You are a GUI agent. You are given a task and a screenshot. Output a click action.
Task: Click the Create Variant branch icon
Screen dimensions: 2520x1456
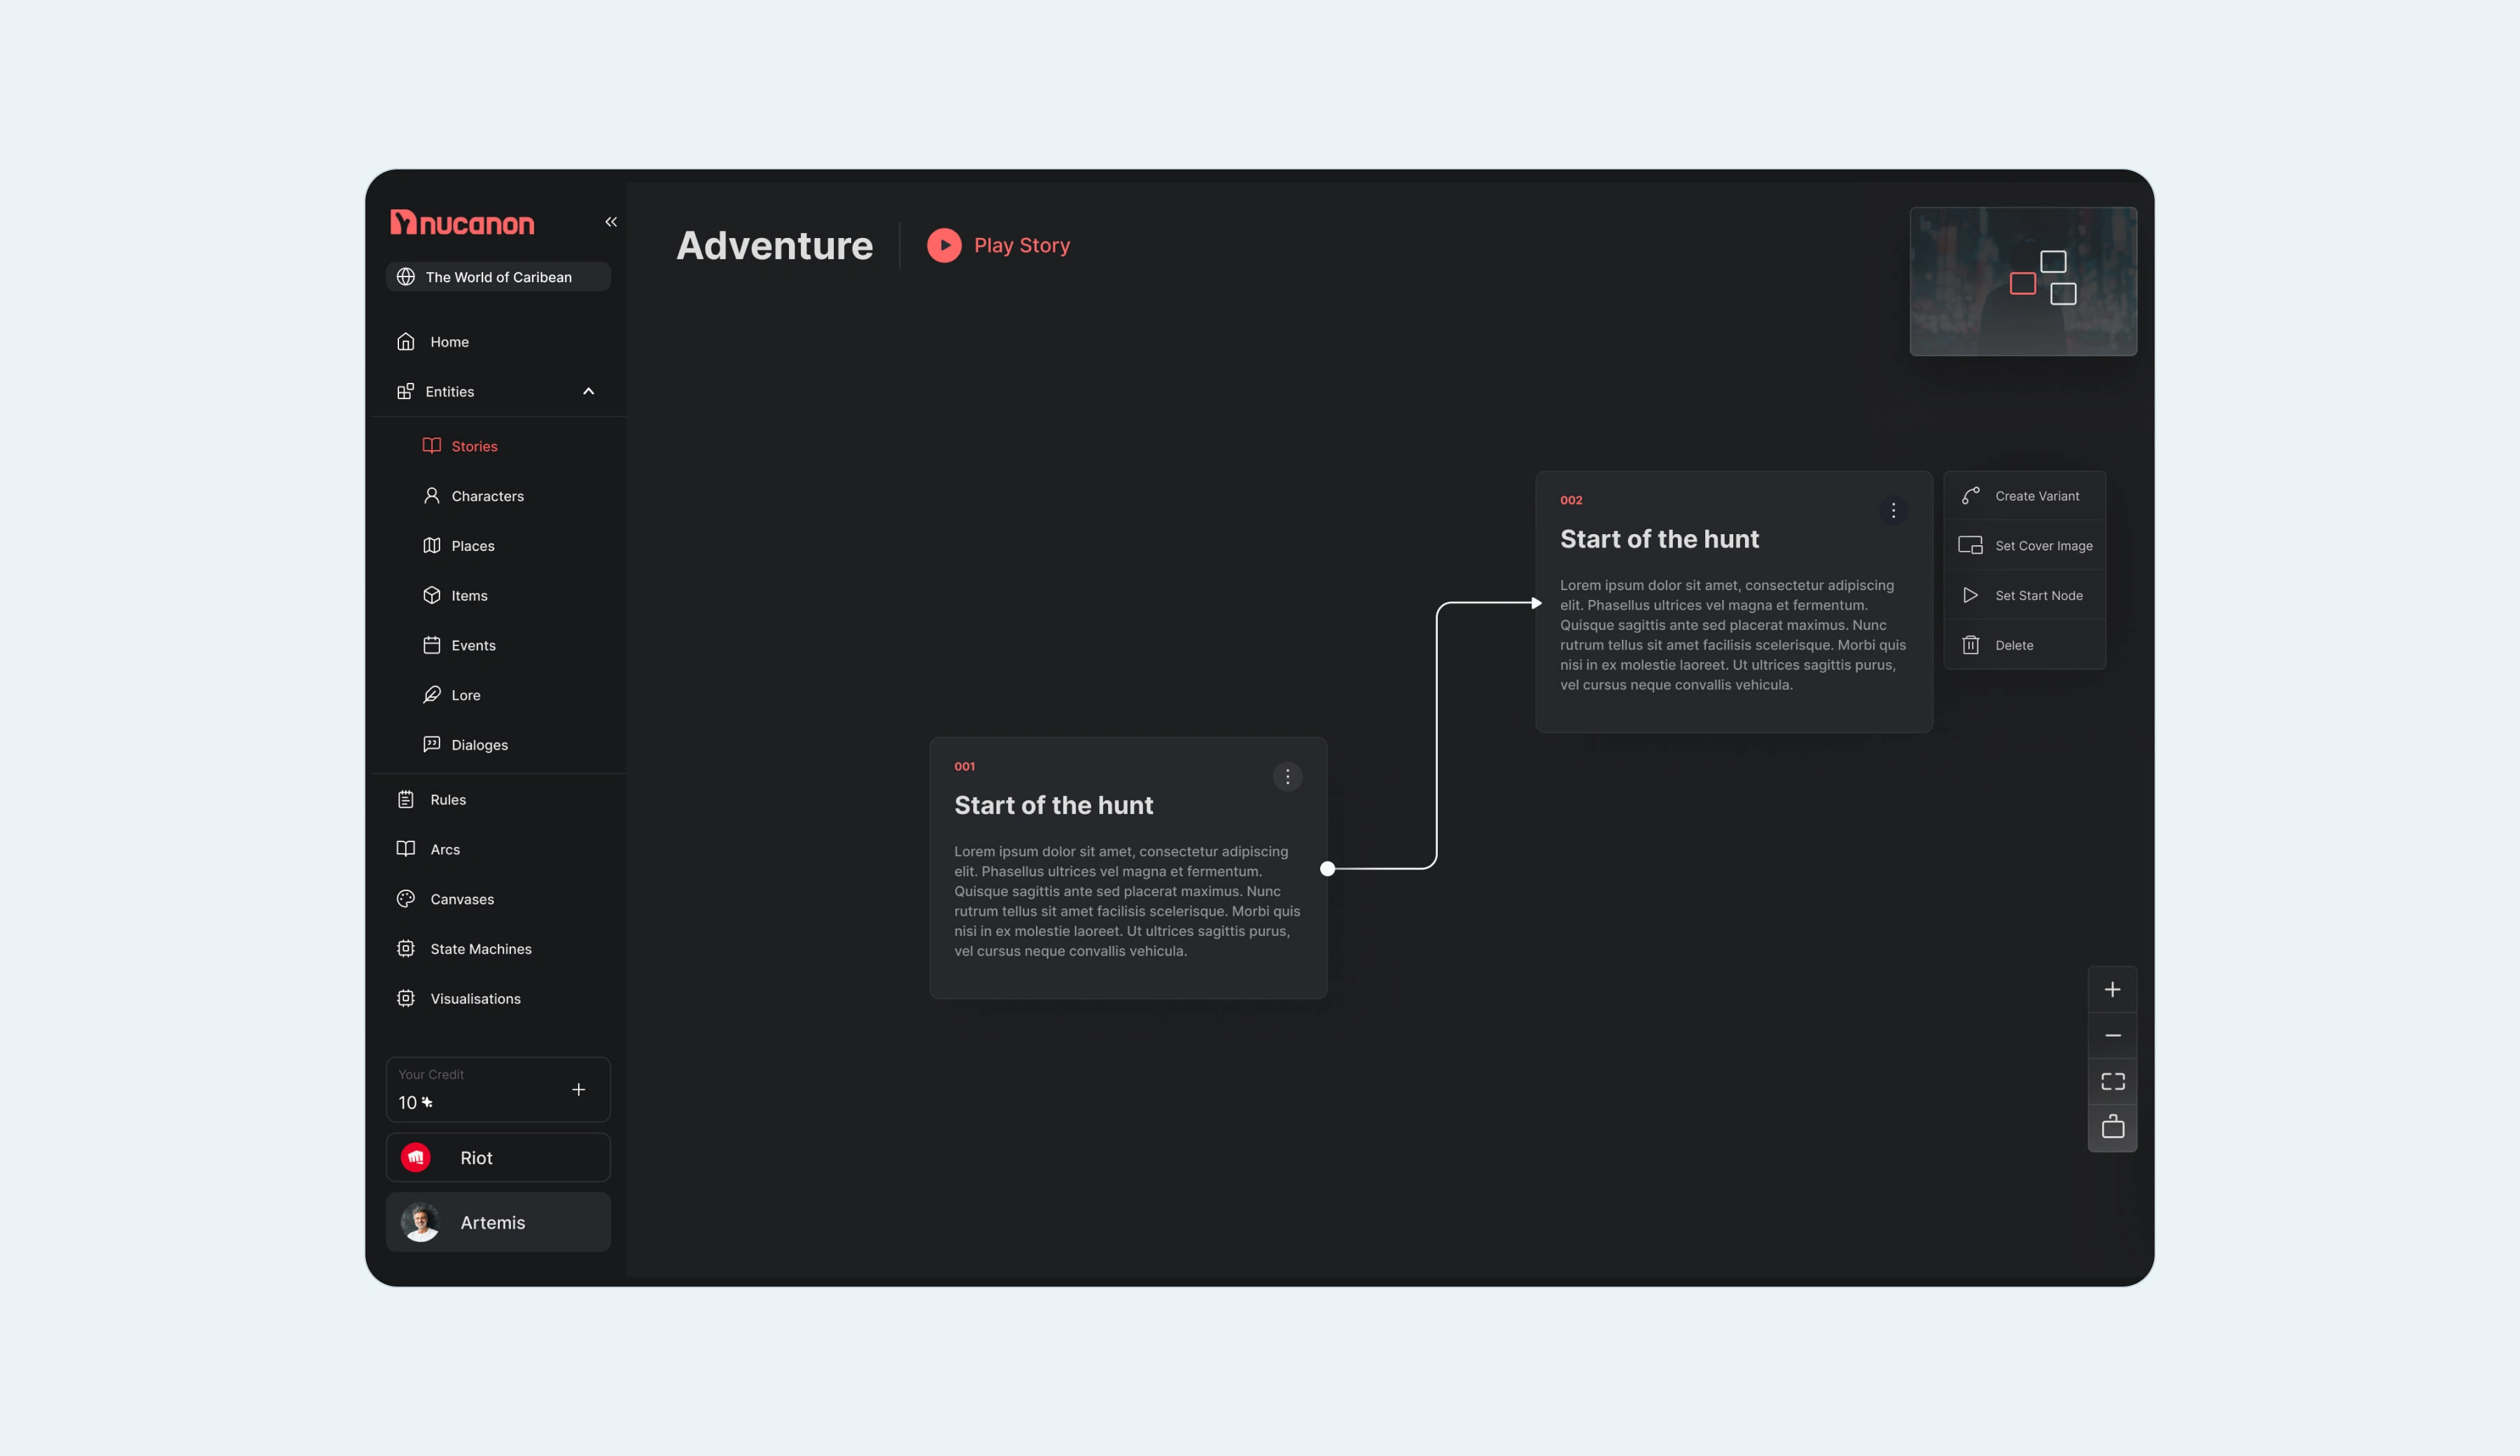pyautogui.click(x=1971, y=496)
